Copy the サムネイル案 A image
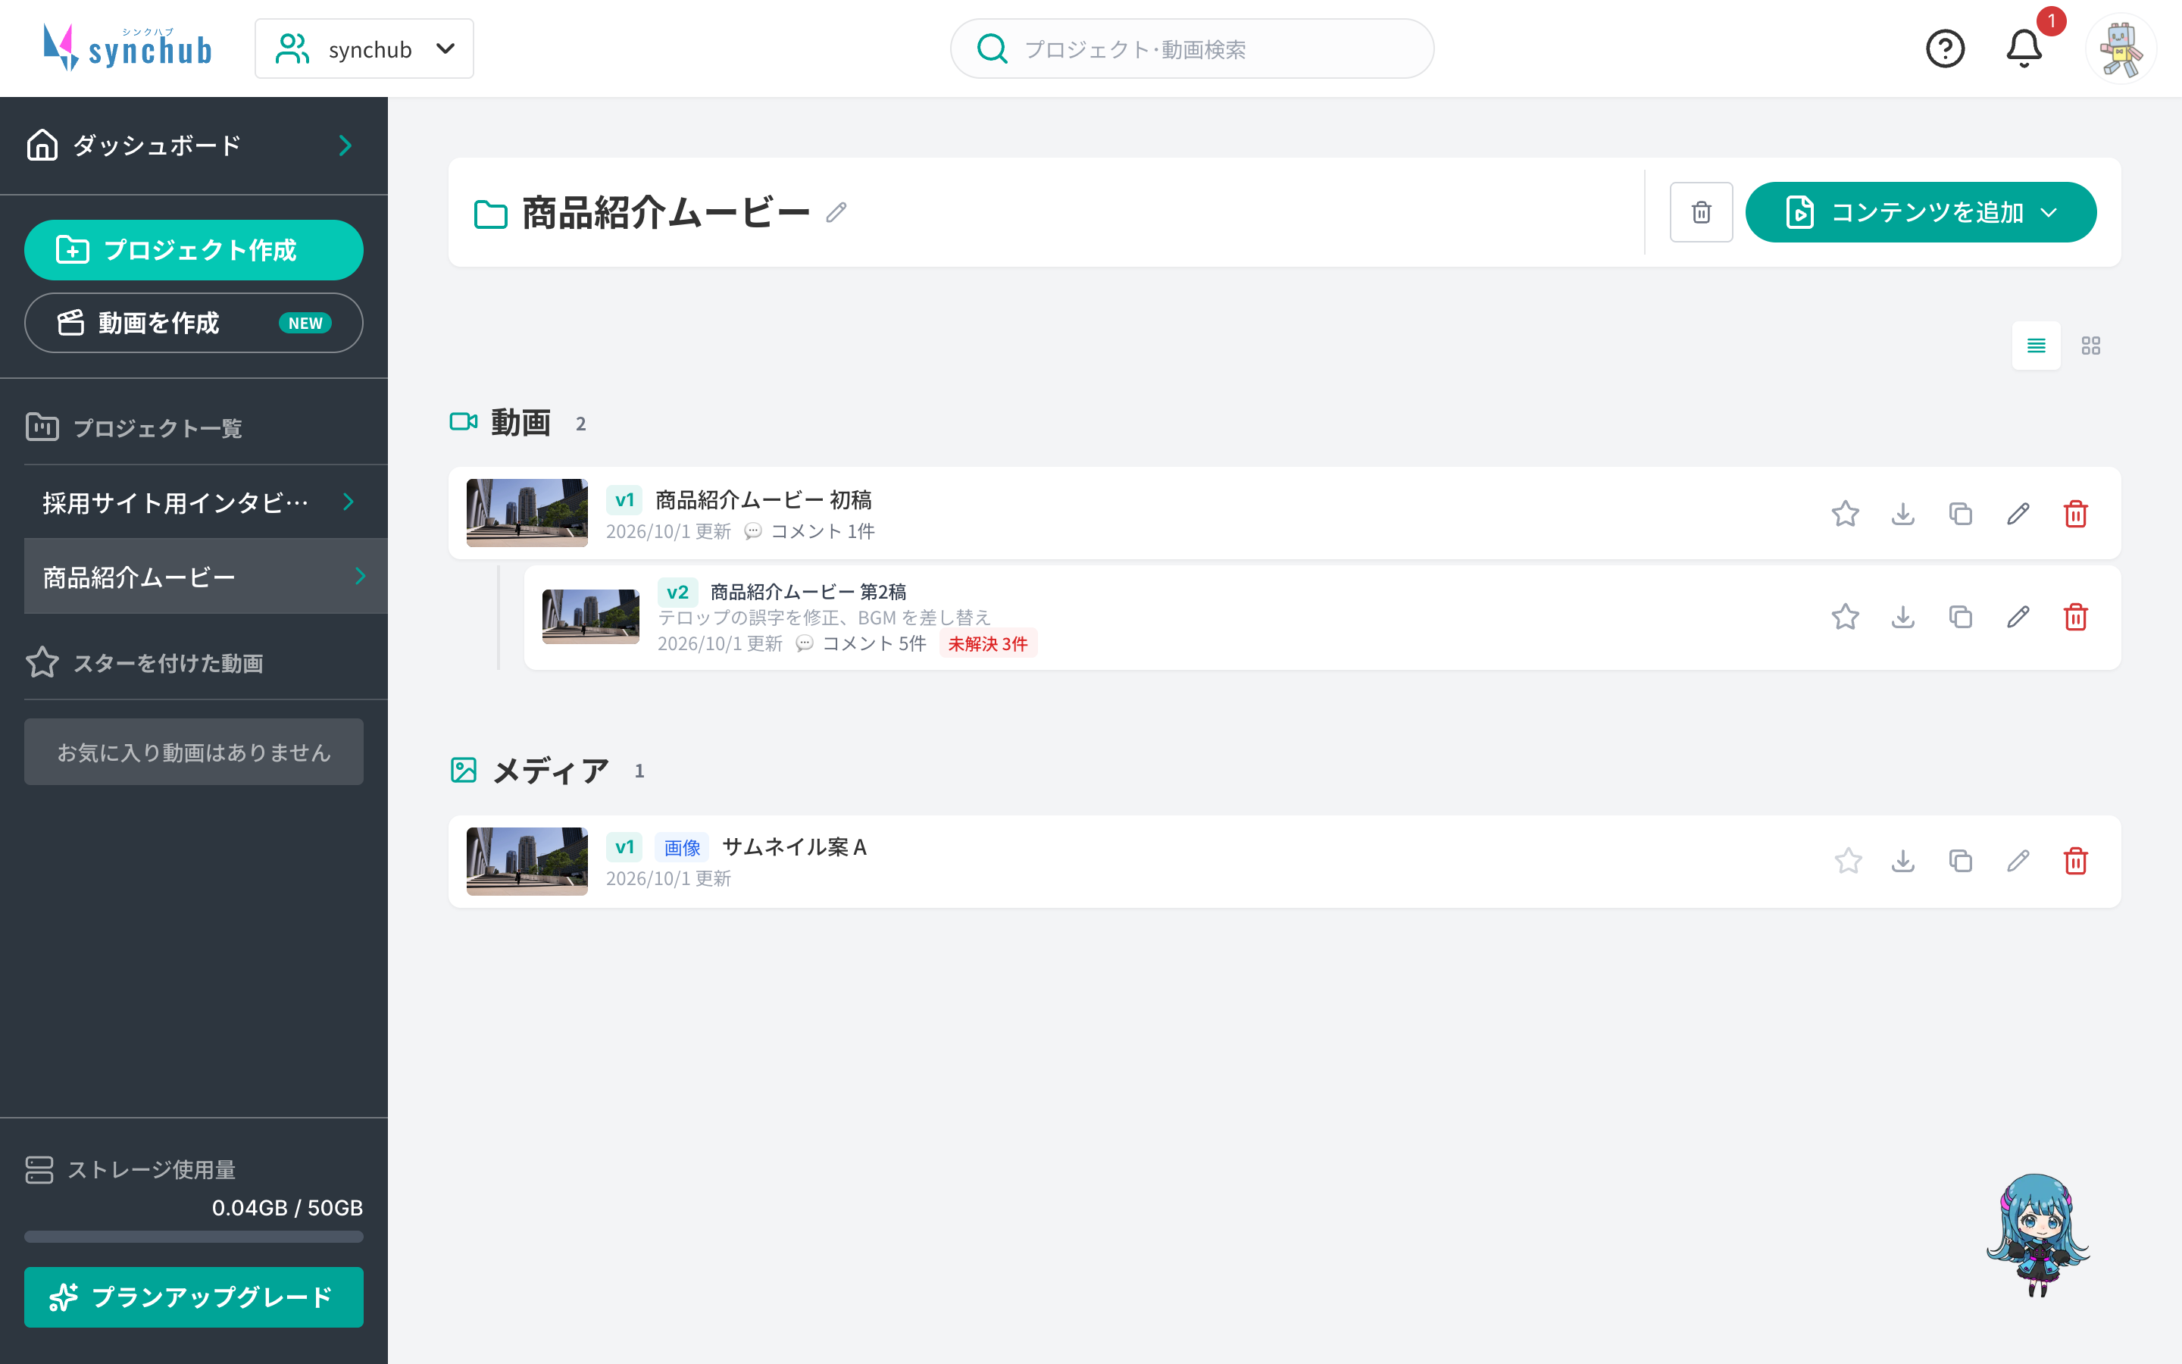 pyautogui.click(x=1960, y=861)
